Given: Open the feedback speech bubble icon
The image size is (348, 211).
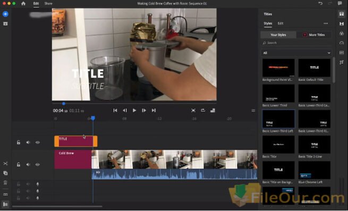Looking at the screenshot, I should click(340, 3).
